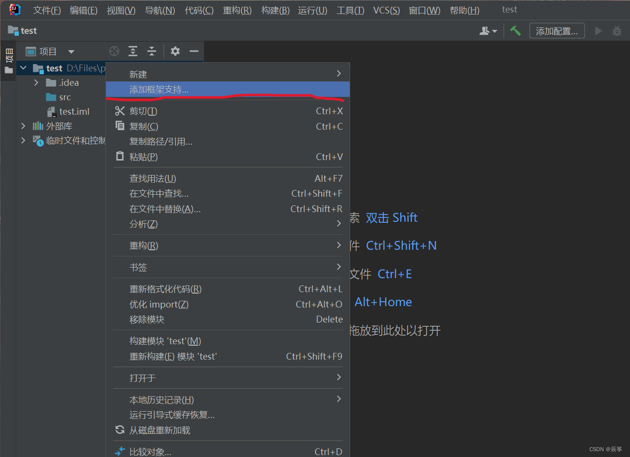This screenshot has height=457, width=630.
Task: Expand the 外部库 node
Action: coord(23,126)
